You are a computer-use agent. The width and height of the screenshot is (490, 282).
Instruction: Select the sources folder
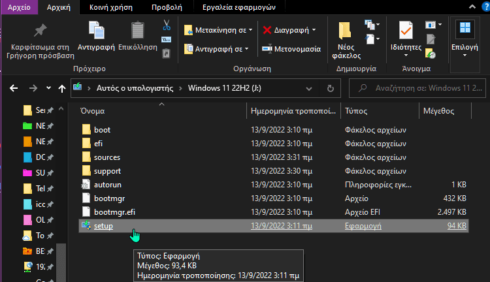pyautogui.click(x=274, y=157)
